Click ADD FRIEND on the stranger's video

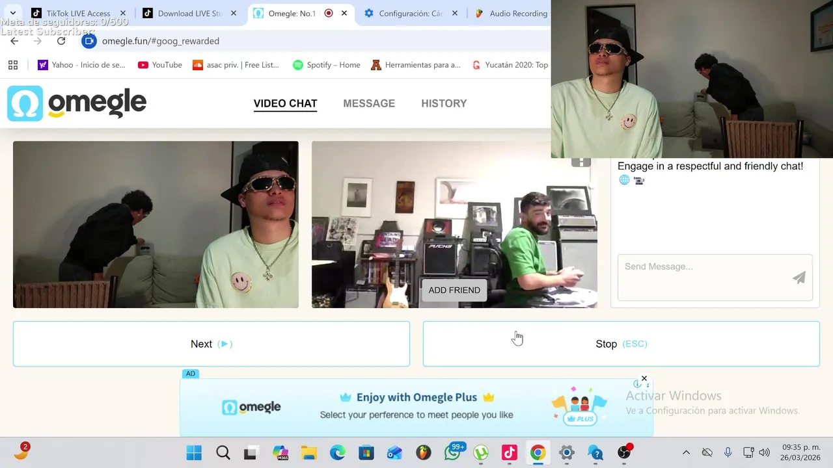(454, 291)
